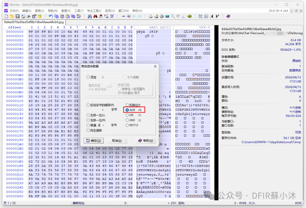Select 右移一位 shift-right radio option

tap(88, 120)
